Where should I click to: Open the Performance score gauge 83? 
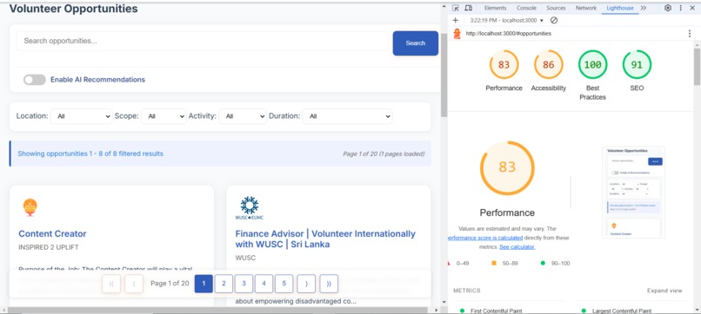504,65
